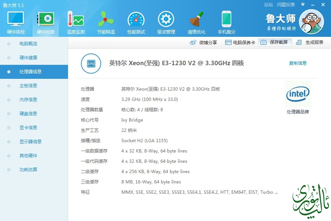Click the 8 MB, 16-Way cache value
This screenshot has height=221, width=331.
coord(151,182)
